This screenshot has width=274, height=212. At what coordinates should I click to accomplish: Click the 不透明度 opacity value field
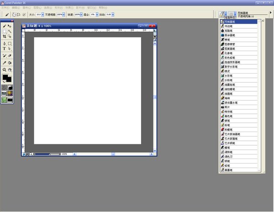tap(60, 15)
